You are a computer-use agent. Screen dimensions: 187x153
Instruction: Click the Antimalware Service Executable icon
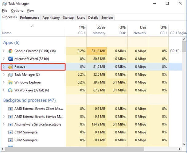(x=10, y=124)
